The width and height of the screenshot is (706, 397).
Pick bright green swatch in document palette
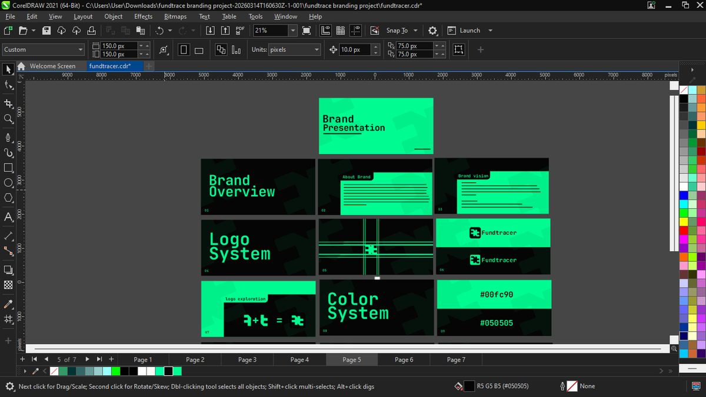(x=115, y=371)
